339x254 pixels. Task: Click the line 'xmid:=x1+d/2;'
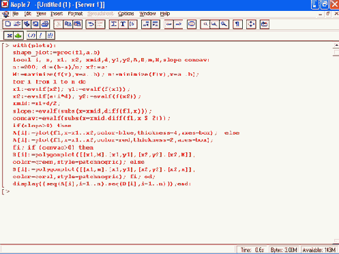click(x=37, y=104)
